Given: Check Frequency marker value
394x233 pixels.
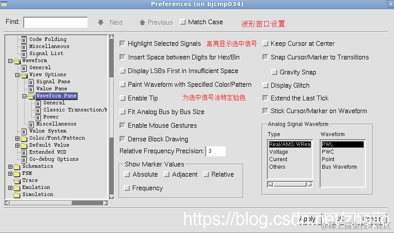Looking at the screenshot, I should pyautogui.click(x=127, y=188).
